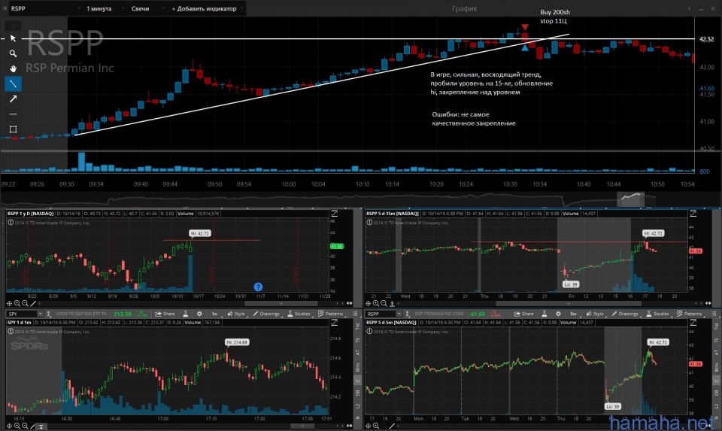Click drawing pencil icon under RSPP 1 y D chart
722x431 pixels.
coord(32,303)
